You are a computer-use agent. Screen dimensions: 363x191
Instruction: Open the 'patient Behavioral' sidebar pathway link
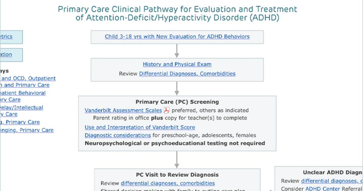click(23, 93)
